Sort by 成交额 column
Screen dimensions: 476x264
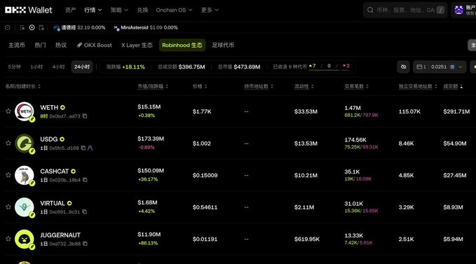pos(453,86)
